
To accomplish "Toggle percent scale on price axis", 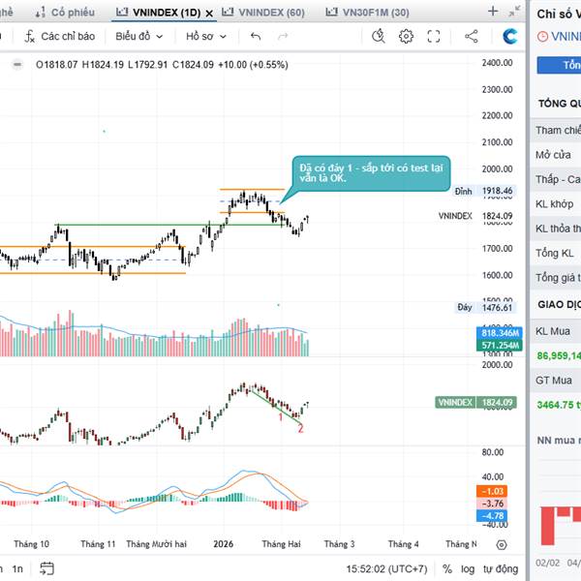I will click(x=446, y=569).
